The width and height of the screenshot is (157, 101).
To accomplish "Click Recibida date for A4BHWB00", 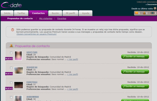I will (x=138, y=97).
